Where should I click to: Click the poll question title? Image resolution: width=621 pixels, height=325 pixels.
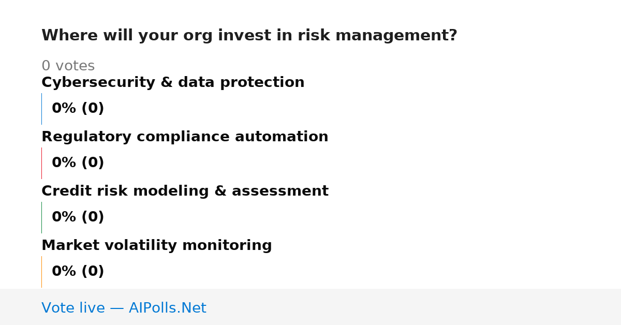click(x=249, y=36)
